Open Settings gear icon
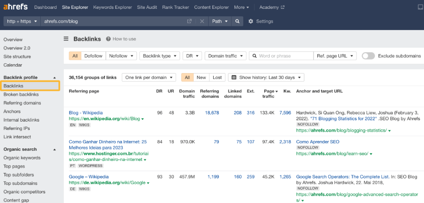The image size is (424, 203). (251, 21)
